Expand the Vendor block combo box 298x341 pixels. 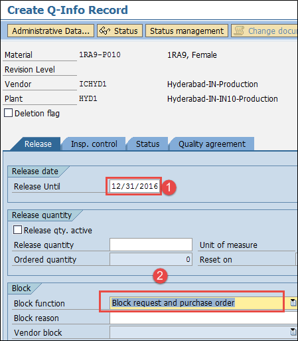pos(203,332)
